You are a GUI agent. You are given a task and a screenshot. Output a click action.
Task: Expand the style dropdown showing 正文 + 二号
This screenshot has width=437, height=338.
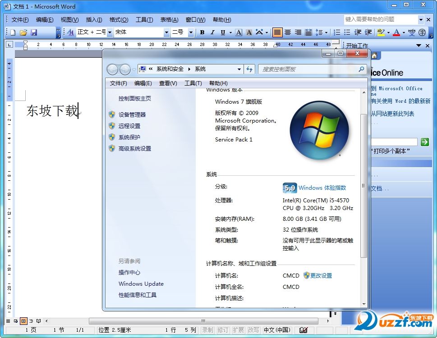110,32
